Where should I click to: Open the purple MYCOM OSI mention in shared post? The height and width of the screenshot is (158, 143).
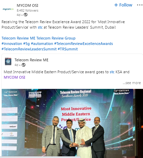[x=15, y=77]
